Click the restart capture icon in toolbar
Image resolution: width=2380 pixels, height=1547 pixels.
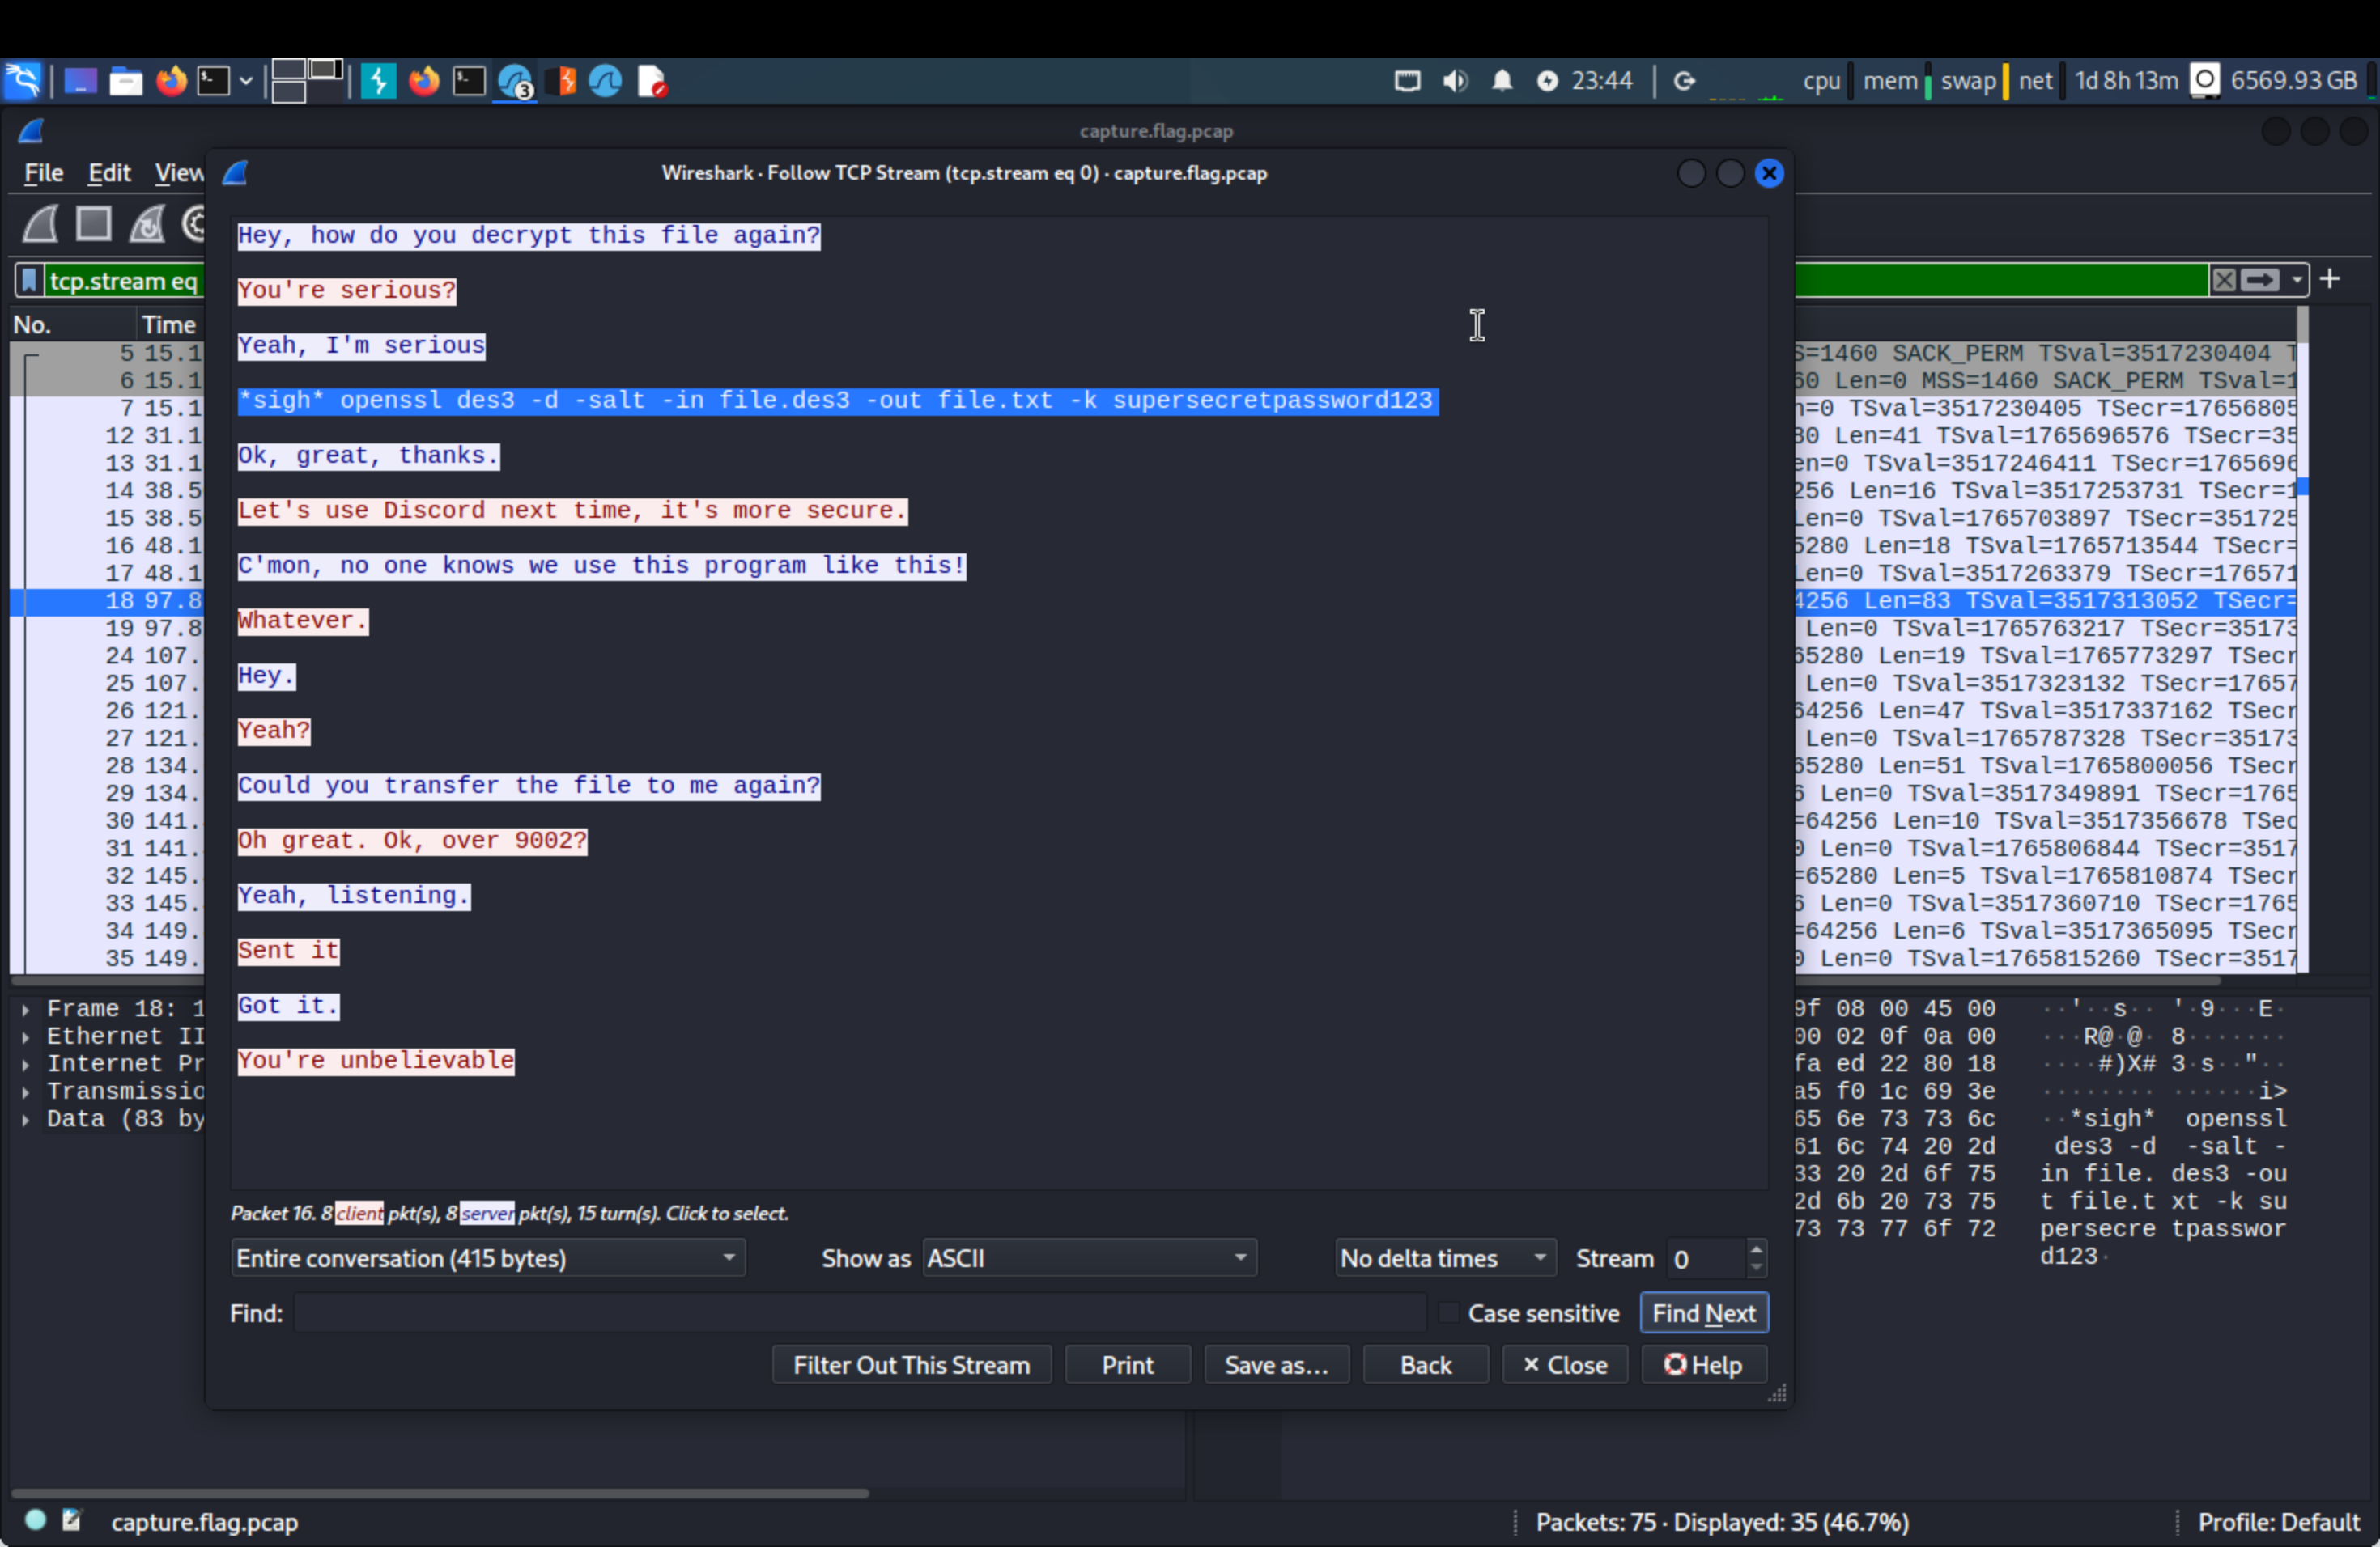click(x=147, y=224)
